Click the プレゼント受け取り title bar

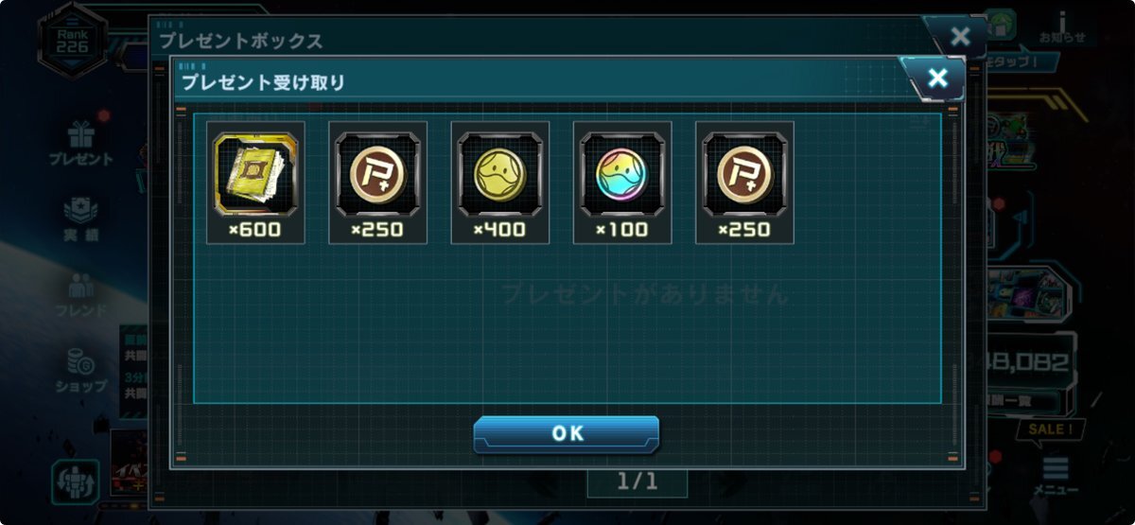(x=541, y=82)
